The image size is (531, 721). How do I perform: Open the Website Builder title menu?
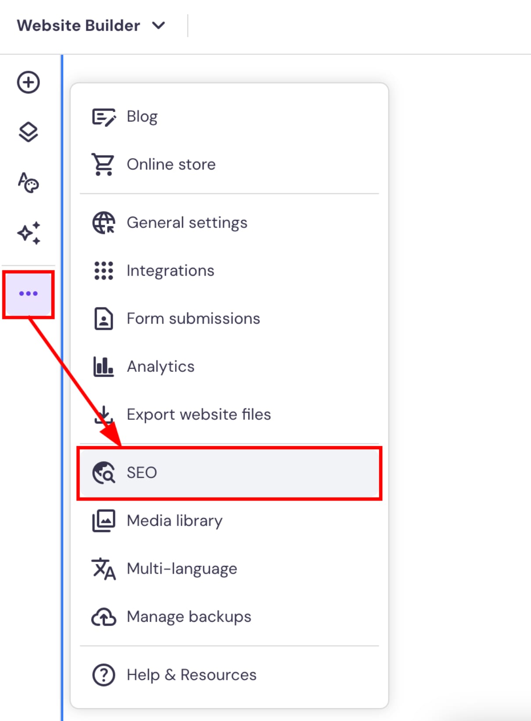point(79,25)
